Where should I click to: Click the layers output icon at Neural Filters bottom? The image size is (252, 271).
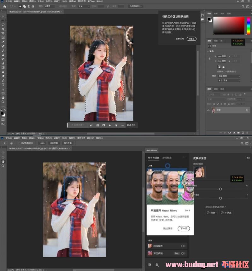click(x=157, y=265)
